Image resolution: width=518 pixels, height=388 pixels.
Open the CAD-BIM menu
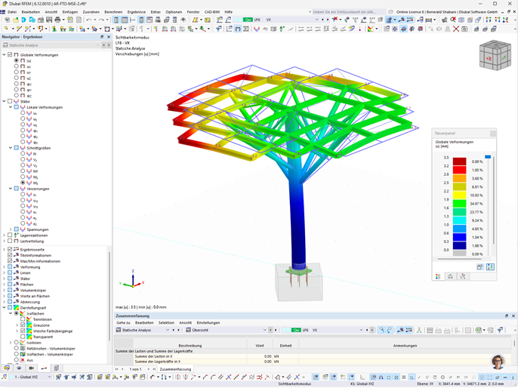coord(211,12)
